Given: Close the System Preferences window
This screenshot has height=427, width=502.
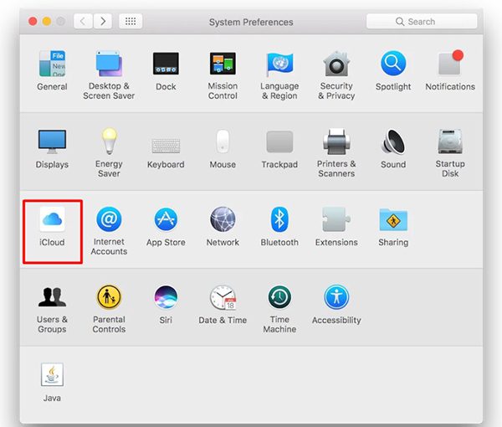Looking at the screenshot, I should click(33, 22).
